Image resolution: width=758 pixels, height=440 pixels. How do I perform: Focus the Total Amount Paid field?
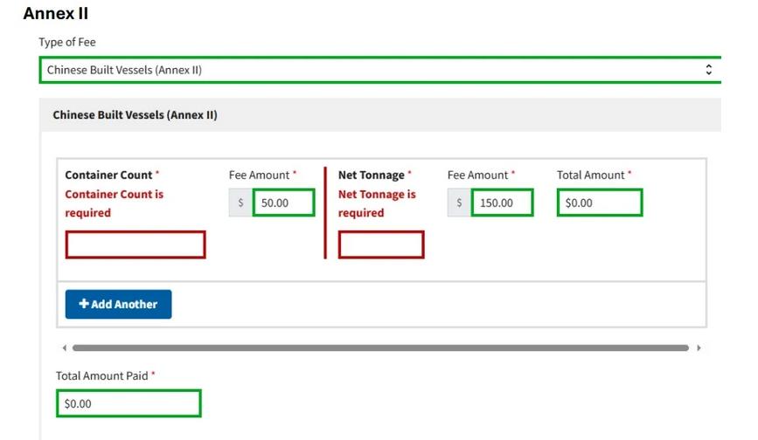(129, 403)
